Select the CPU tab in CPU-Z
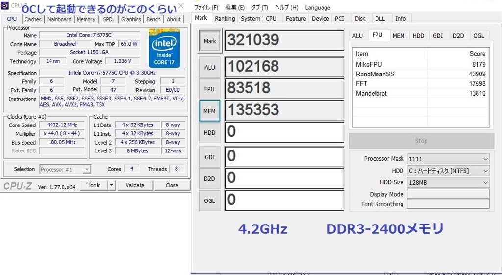The image size is (502, 275). tap(12, 19)
